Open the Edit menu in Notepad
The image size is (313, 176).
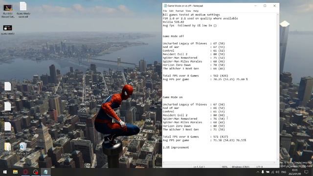[171, 11]
